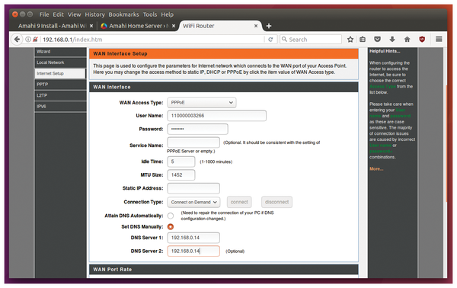Image resolution: width=457 pixels, height=288 pixels.
Task: Open the View menu
Action: [x=75, y=14]
